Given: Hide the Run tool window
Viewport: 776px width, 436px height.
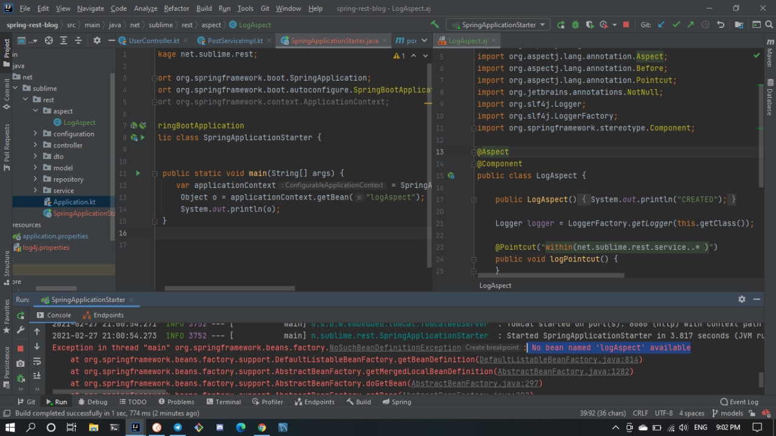Looking at the screenshot, I should tap(757, 300).
